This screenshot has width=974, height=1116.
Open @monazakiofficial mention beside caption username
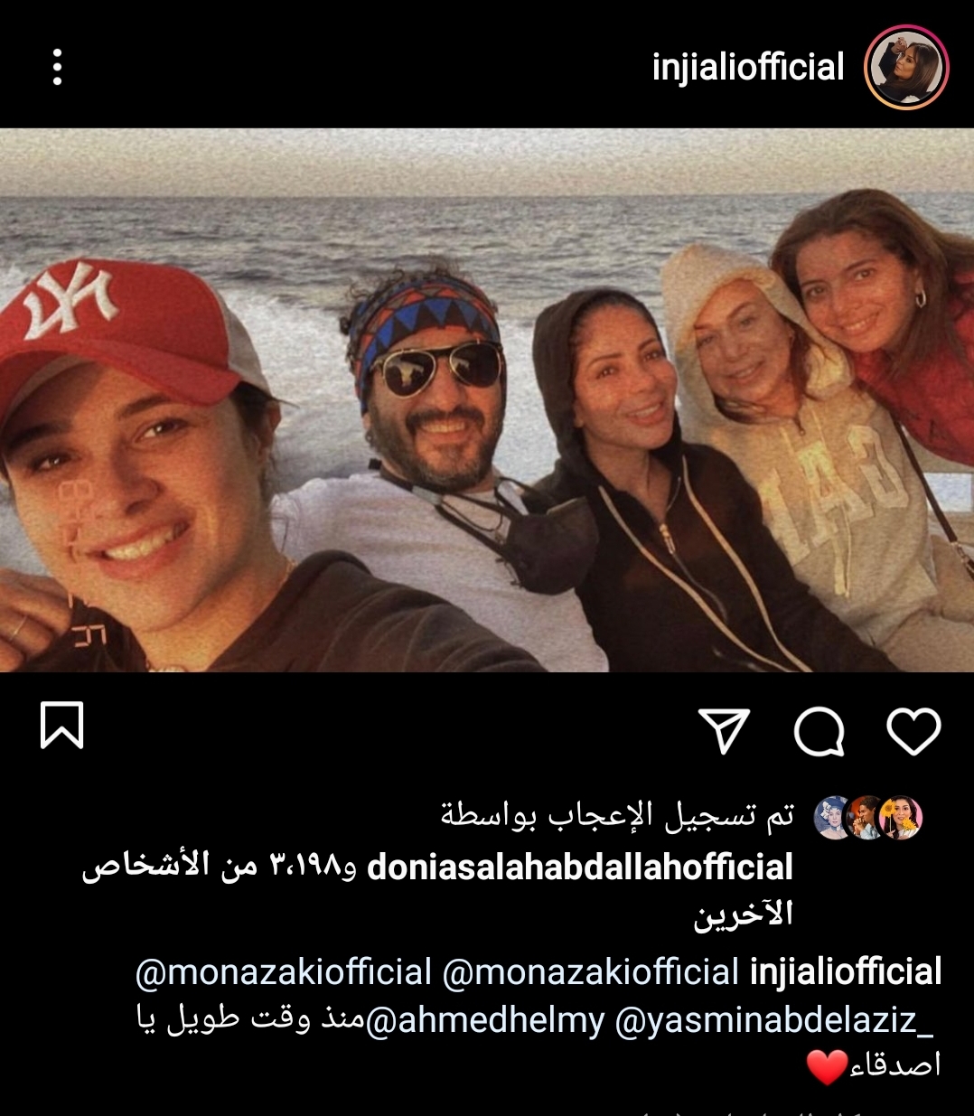click(591, 972)
